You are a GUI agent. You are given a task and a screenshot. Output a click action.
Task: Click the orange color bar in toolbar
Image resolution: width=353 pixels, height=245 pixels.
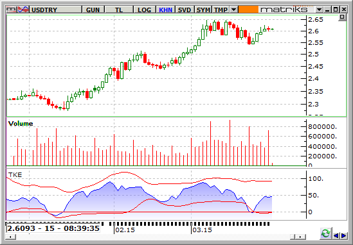[248, 10]
